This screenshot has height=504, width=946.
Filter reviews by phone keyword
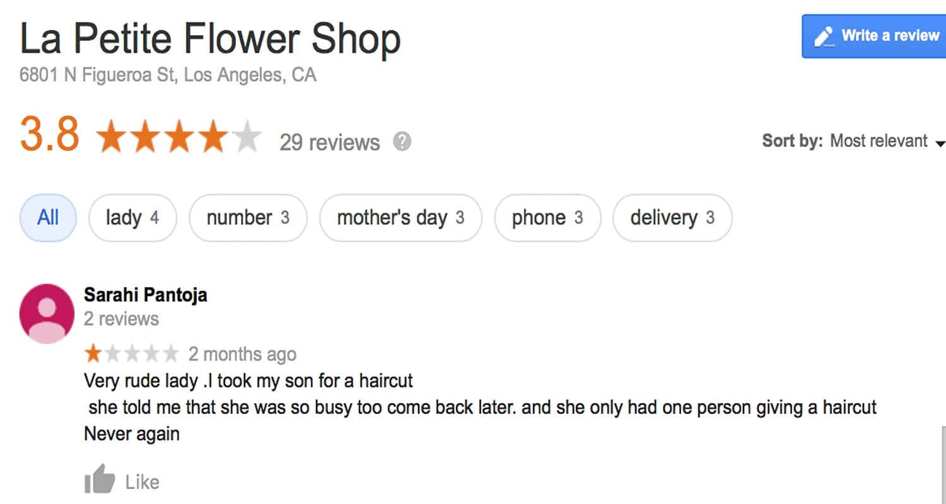[x=547, y=218]
